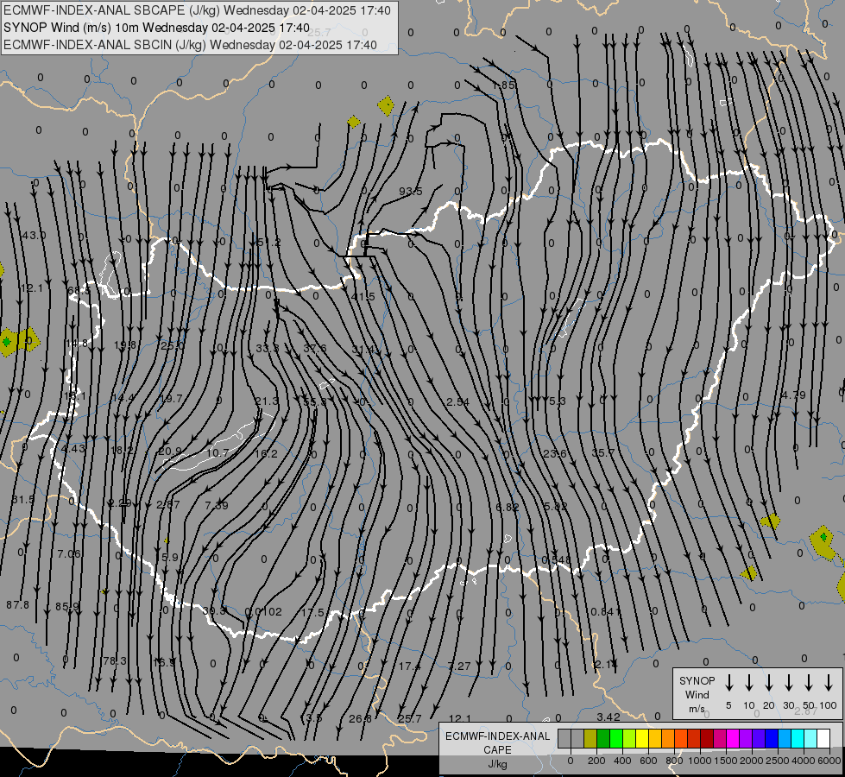Click the SYNOP Wind 10m title line
This screenshot has height=777, width=845.
tap(156, 28)
